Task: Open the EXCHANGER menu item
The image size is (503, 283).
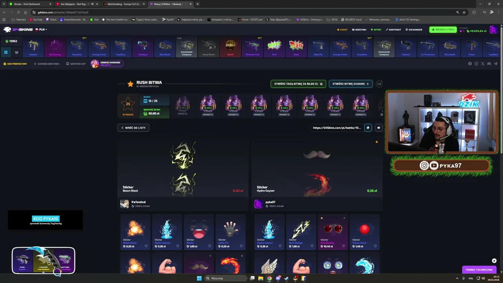Action: click(414, 29)
